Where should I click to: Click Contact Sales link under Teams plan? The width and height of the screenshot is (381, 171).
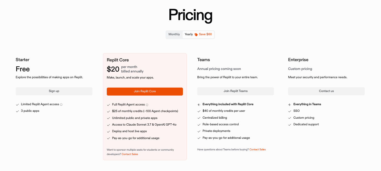[x=257, y=150]
